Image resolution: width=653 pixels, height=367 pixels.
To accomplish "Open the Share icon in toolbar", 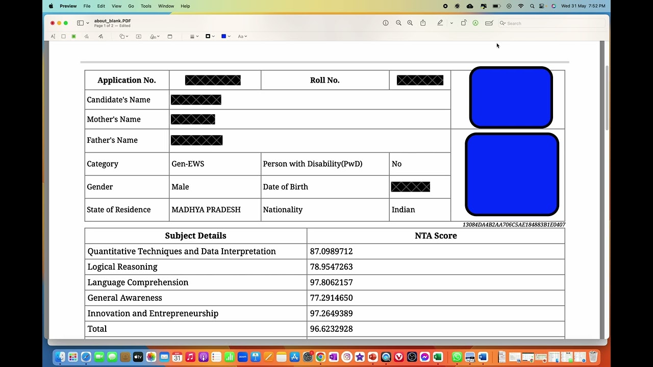I will (x=423, y=23).
